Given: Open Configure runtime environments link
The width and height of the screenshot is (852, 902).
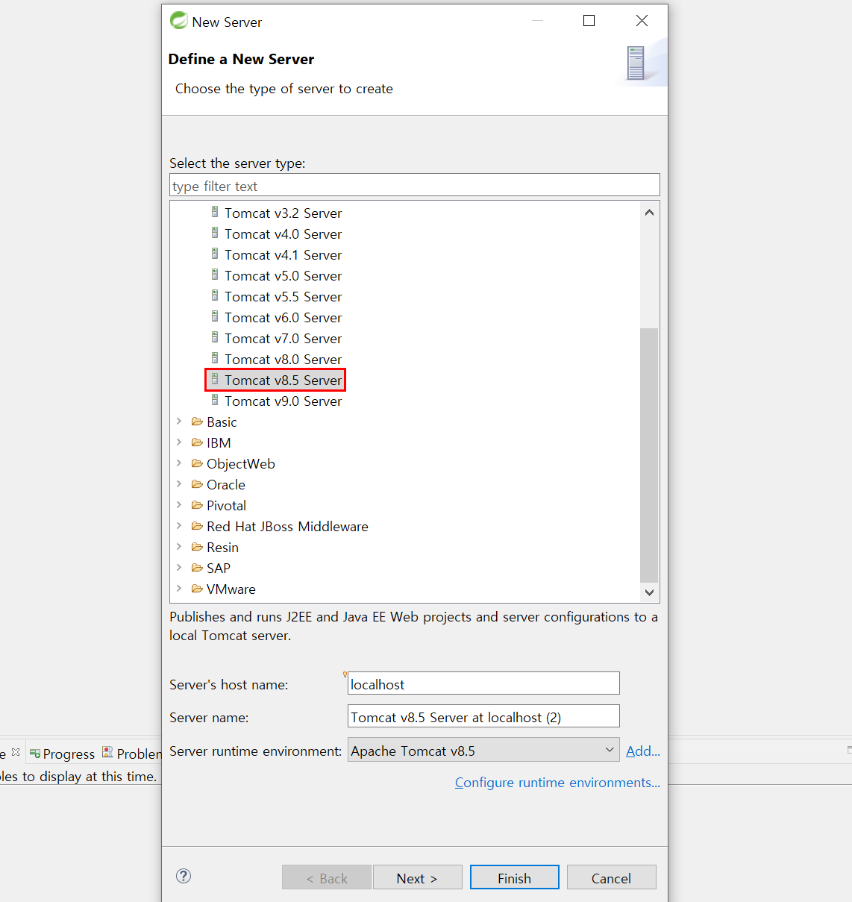Looking at the screenshot, I should tap(557, 783).
